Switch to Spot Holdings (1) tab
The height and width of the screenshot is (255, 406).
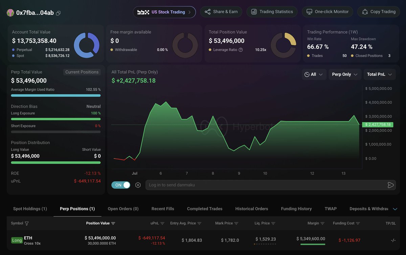(30, 209)
